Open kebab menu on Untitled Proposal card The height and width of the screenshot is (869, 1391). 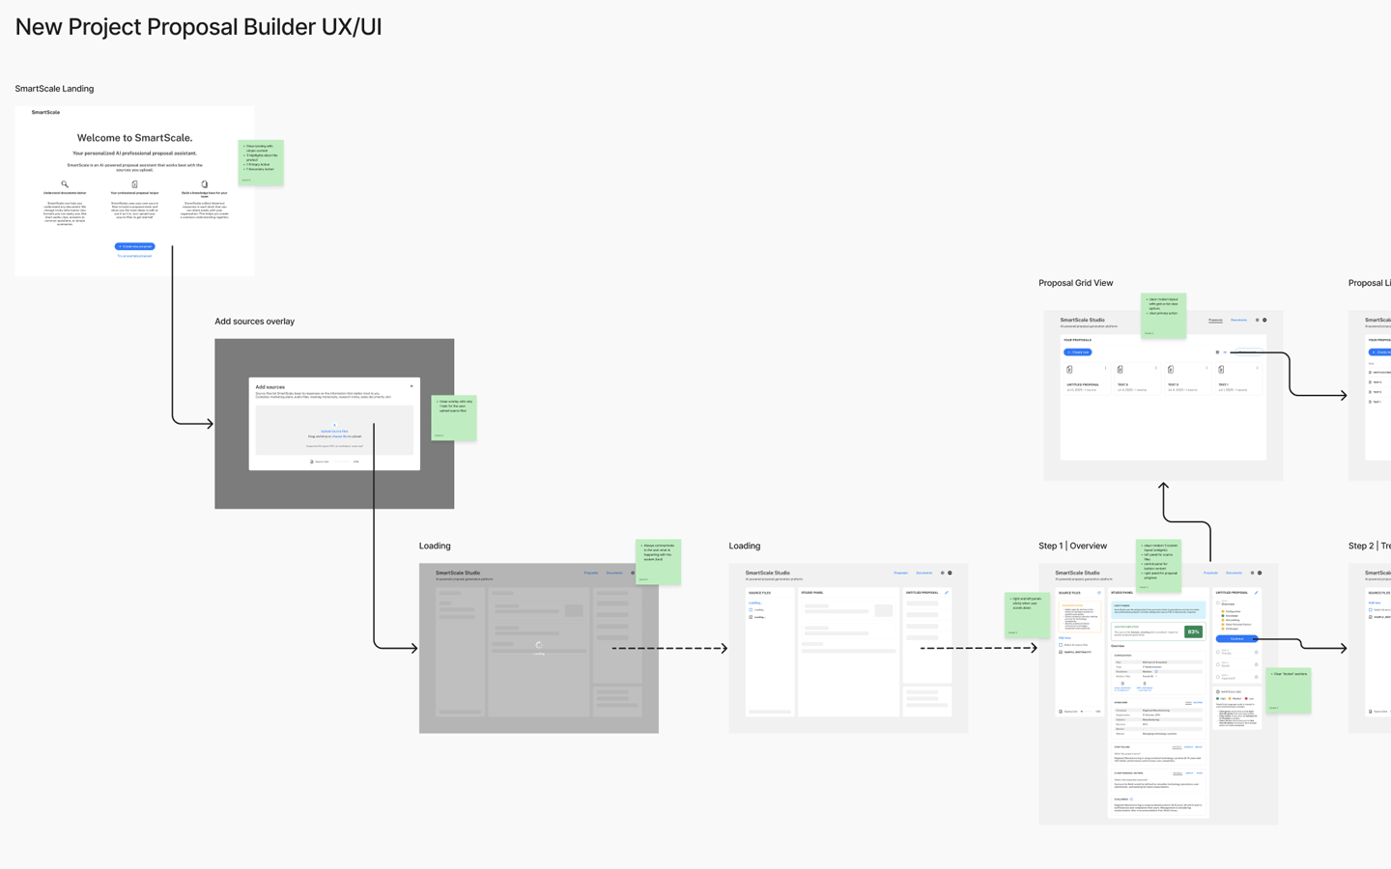[x=1105, y=368]
